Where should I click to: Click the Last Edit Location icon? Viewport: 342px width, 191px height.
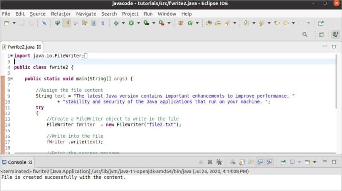[277, 23]
